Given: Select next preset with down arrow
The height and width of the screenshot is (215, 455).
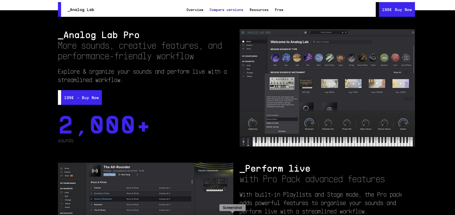Looking at the screenshot, I should (346, 32).
